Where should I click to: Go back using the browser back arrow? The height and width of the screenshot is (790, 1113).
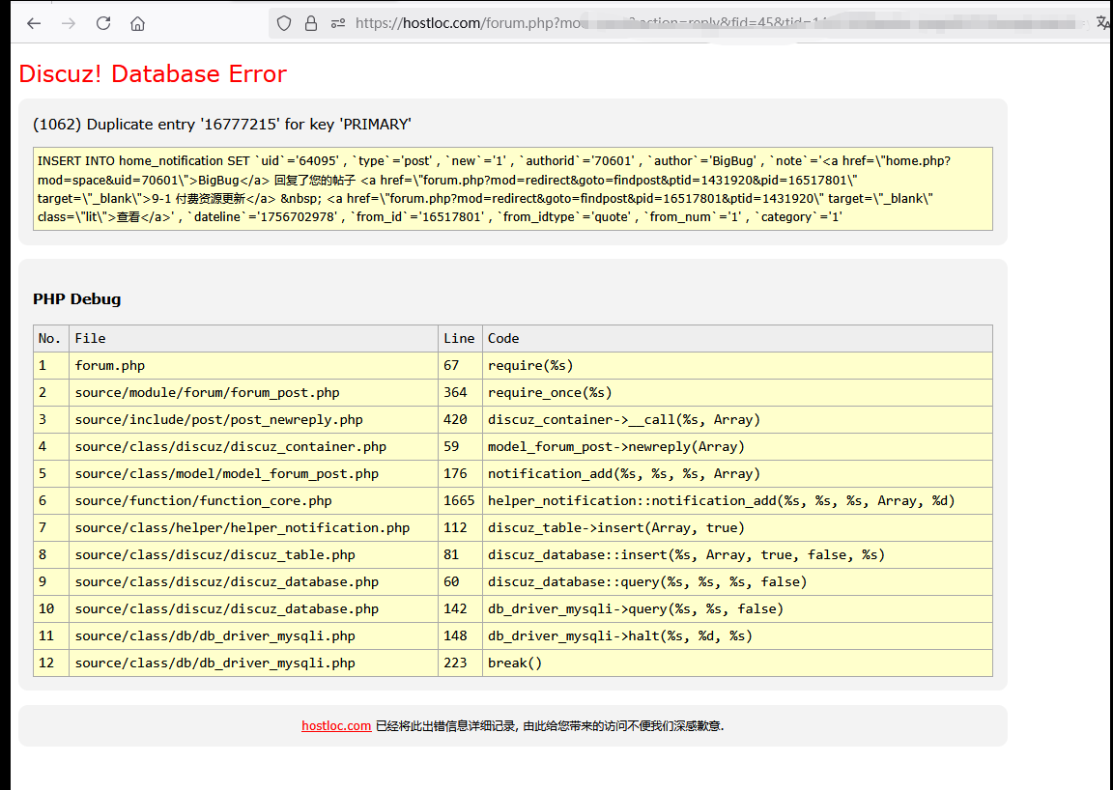[34, 23]
